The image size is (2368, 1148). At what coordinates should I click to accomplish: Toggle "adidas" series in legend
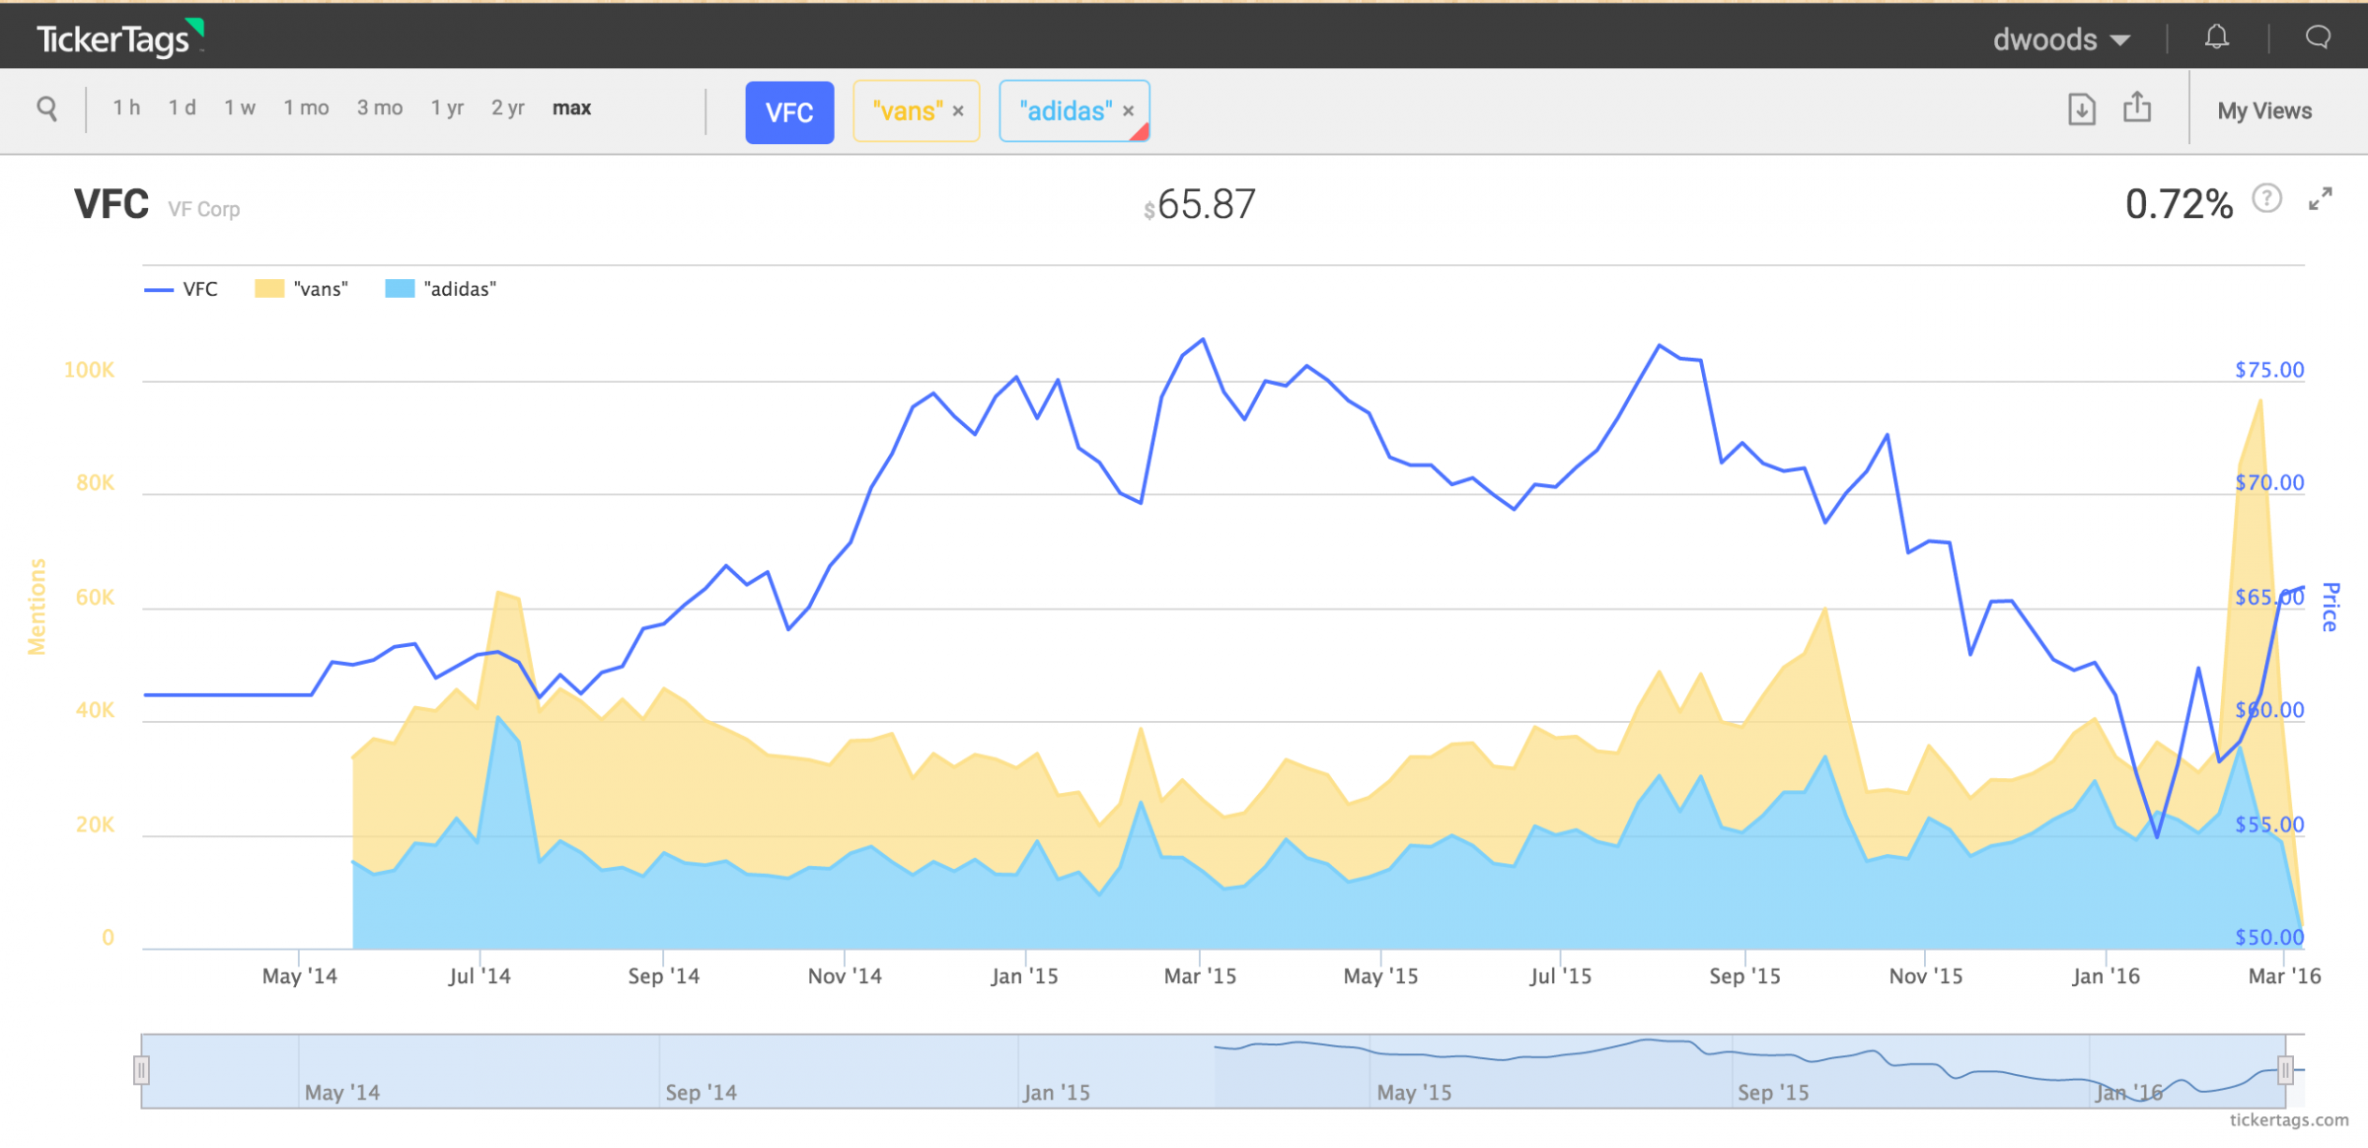[441, 289]
